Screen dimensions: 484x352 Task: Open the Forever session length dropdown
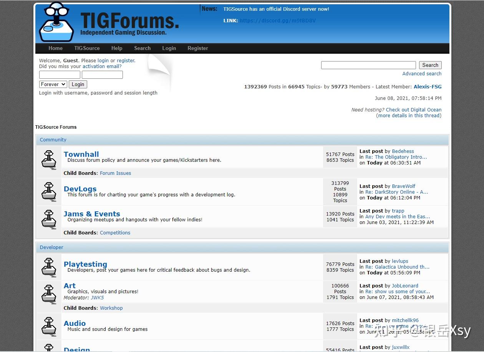[53, 84]
